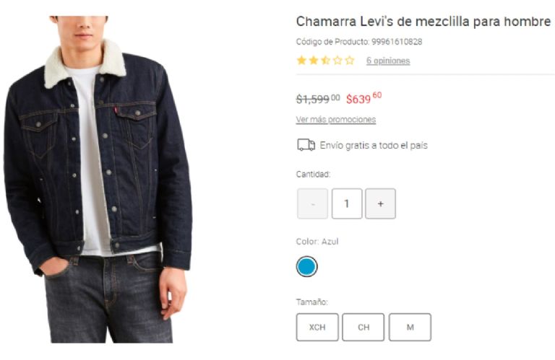Select size M
This screenshot has height=360, width=555.
click(x=410, y=327)
